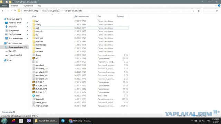Open the Explorer help icon
221x124 pixels.
click(x=219, y=6)
